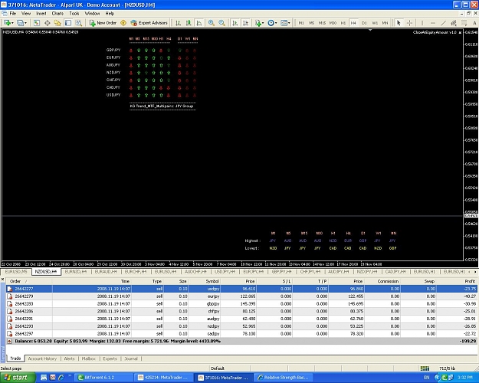Toggle the Market Watch window icon
Screen dimensions: 479x383
(36, 23)
